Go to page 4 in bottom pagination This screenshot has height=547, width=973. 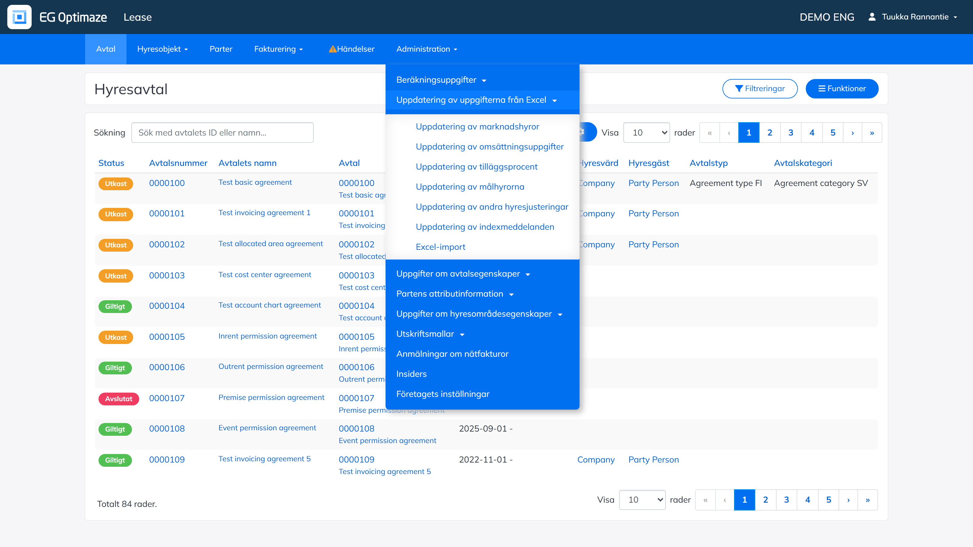(808, 500)
